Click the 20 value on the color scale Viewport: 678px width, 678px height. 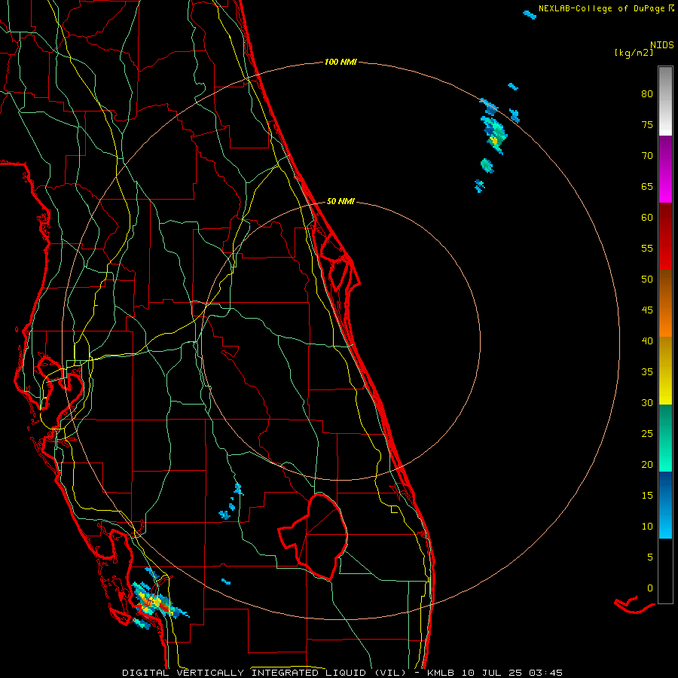[647, 464]
